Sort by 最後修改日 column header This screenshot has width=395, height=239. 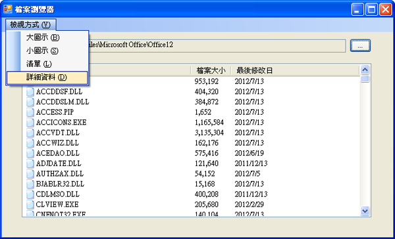[x=295, y=71]
